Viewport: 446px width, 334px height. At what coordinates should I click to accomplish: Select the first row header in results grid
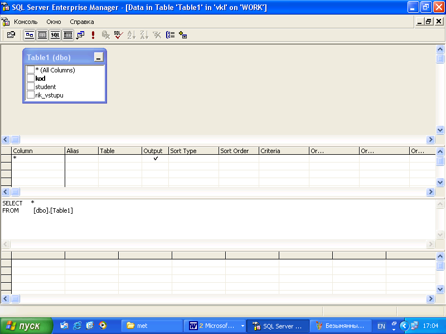(x=6, y=263)
